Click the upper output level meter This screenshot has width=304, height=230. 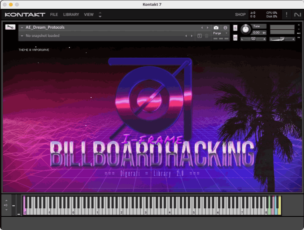(282, 27)
